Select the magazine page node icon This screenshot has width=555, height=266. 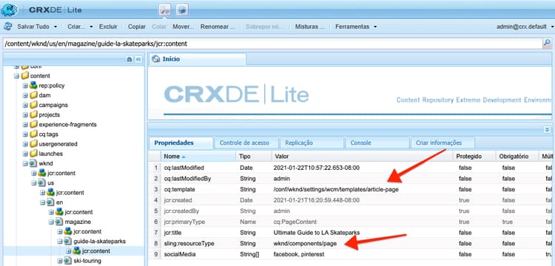[x=59, y=222]
